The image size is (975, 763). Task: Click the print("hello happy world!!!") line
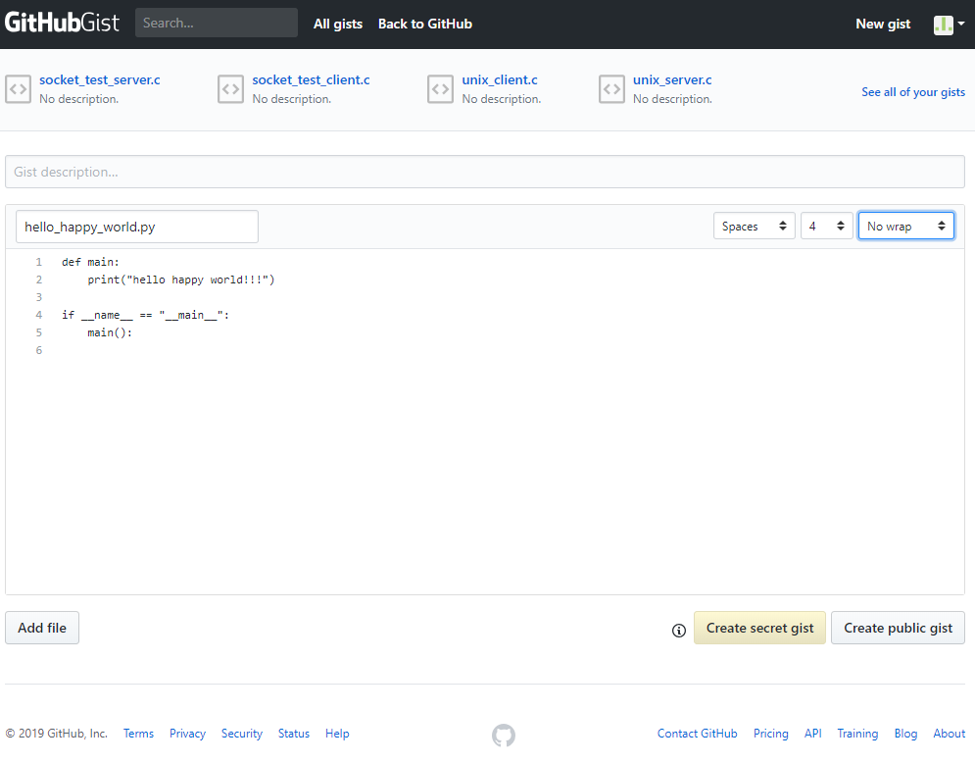[x=181, y=280]
